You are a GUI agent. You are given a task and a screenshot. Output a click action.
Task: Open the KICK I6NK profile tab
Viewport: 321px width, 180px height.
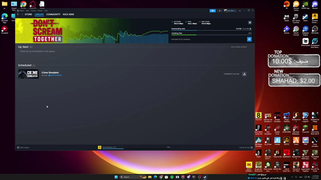pos(68,14)
